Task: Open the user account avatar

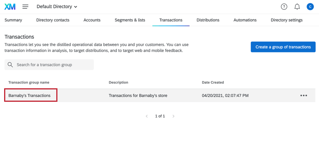Action: coord(310,7)
